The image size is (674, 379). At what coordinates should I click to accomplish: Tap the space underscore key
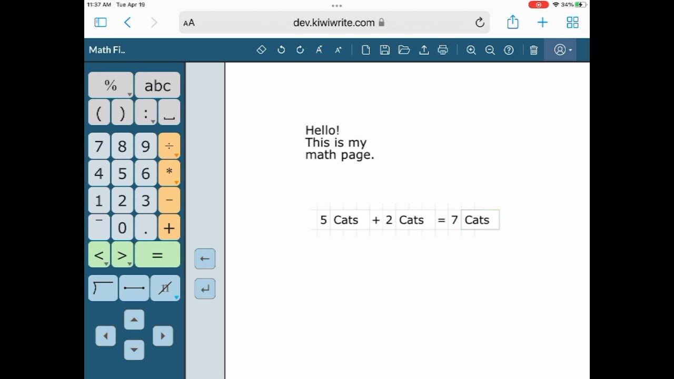point(169,113)
